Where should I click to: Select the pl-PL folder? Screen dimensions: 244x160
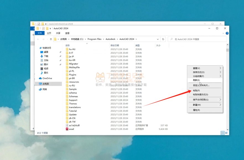(x=72, y=71)
